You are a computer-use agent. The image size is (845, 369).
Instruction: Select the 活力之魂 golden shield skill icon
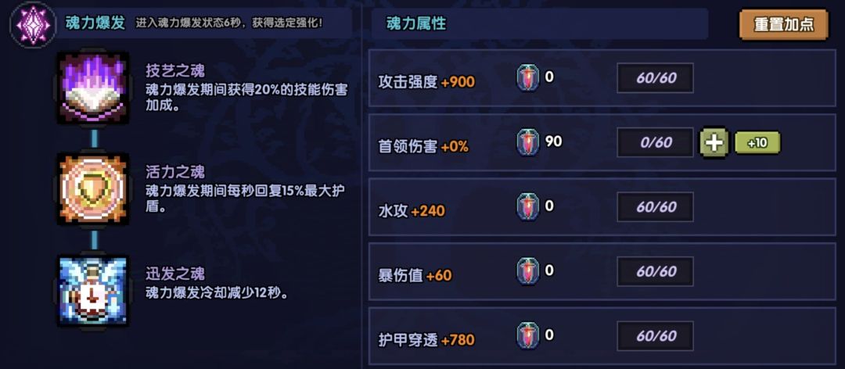pyautogui.click(x=93, y=189)
